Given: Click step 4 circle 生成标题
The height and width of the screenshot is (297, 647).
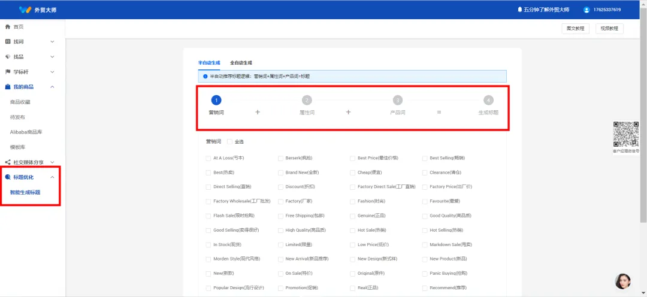Looking at the screenshot, I should [488, 100].
